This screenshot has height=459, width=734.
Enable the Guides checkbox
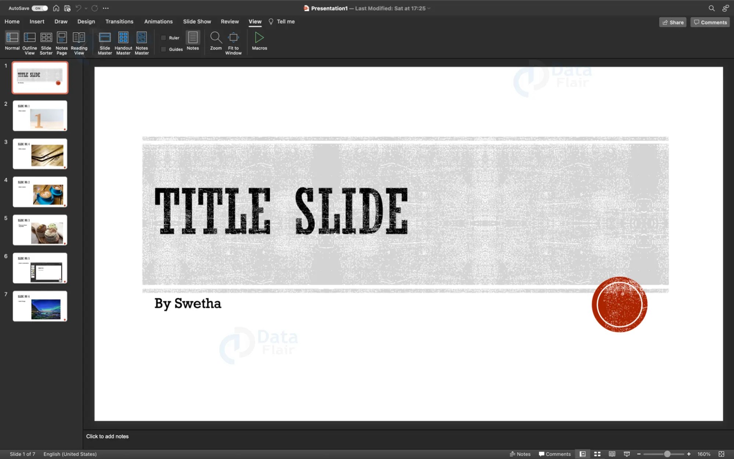pyautogui.click(x=163, y=49)
